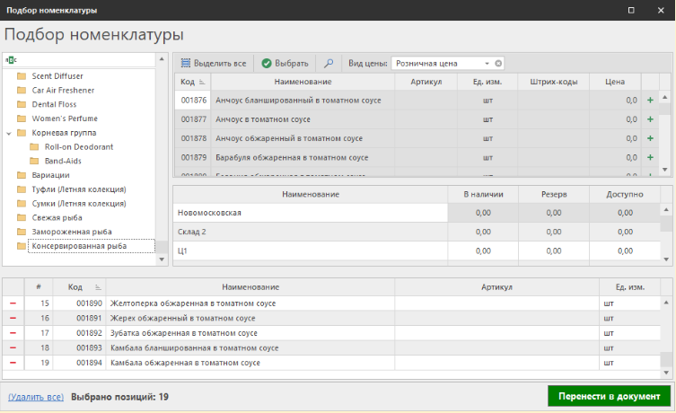Clear the Розничная цена price type field
Image resolution: width=676 pixels, height=413 pixels.
coord(498,64)
